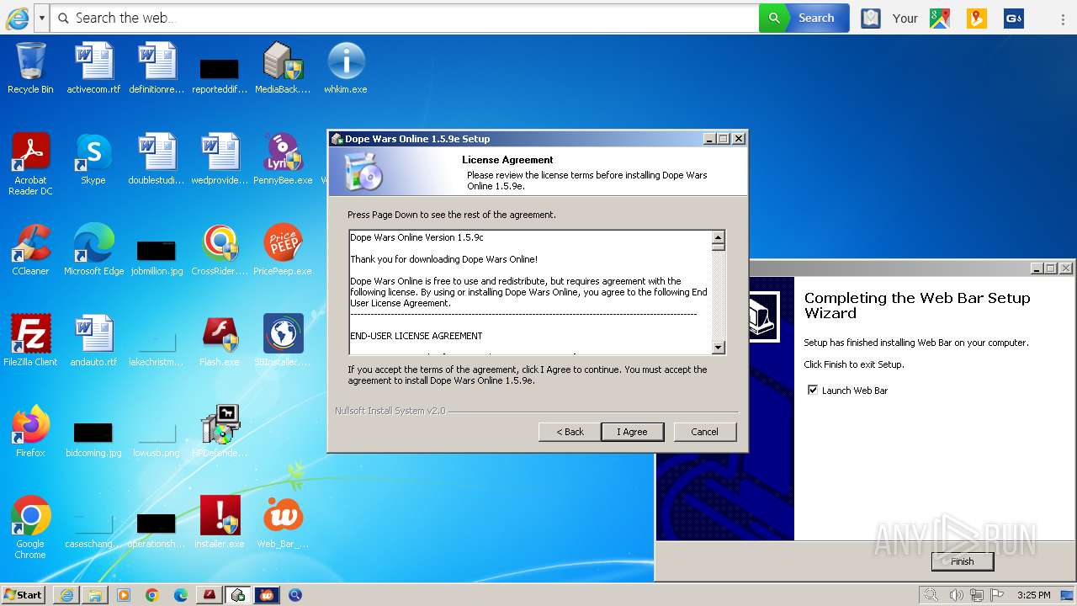This screenshot has height=606, width=1077.
Task: Open the dropdown arrow beside Web Bar logo
Action: click(41, 18)
